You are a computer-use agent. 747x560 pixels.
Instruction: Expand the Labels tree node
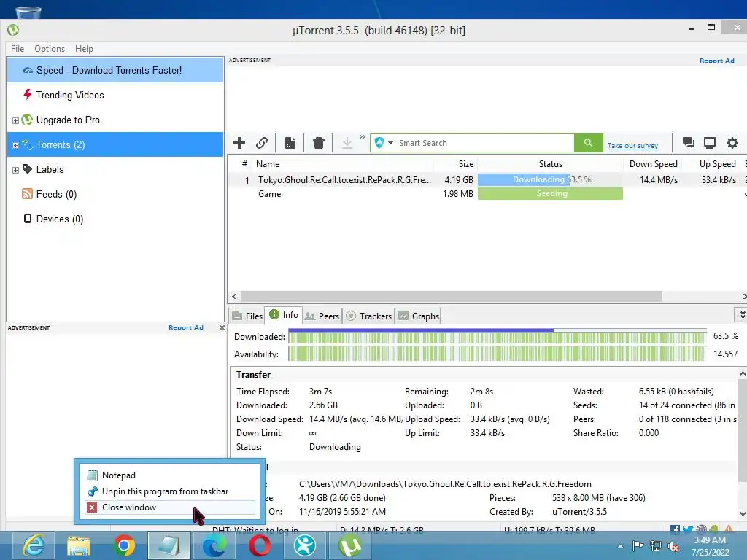pyautogui.click(x=15, y=170)
